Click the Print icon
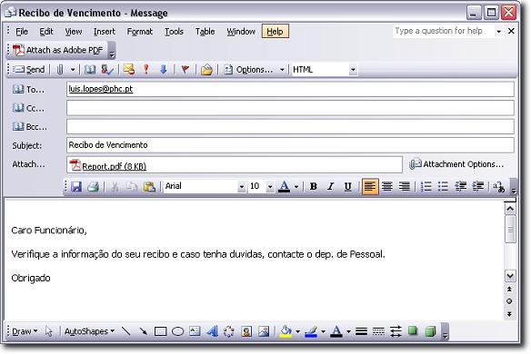 [x=93, y=186]
